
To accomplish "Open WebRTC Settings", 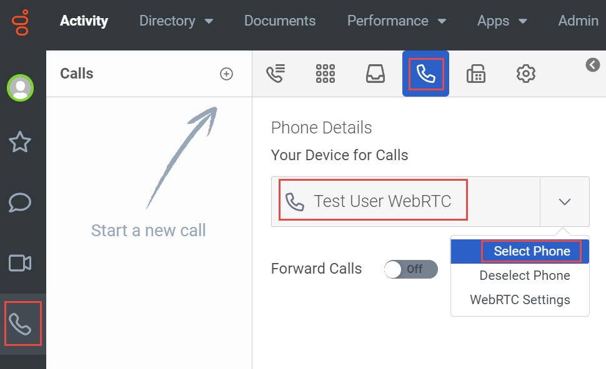I will click(x=519, y=300).
